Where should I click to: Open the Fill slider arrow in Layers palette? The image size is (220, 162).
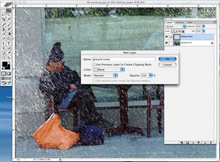pyautogui.click(x=203, y=31)
